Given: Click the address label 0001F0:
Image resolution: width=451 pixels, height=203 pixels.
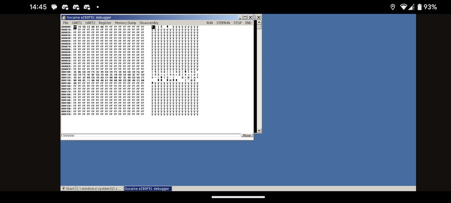Looking at the screenshot, I should 67,114.
